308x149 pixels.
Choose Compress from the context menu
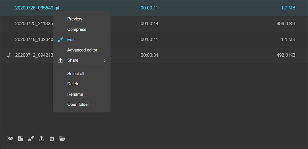coord(77,29)
